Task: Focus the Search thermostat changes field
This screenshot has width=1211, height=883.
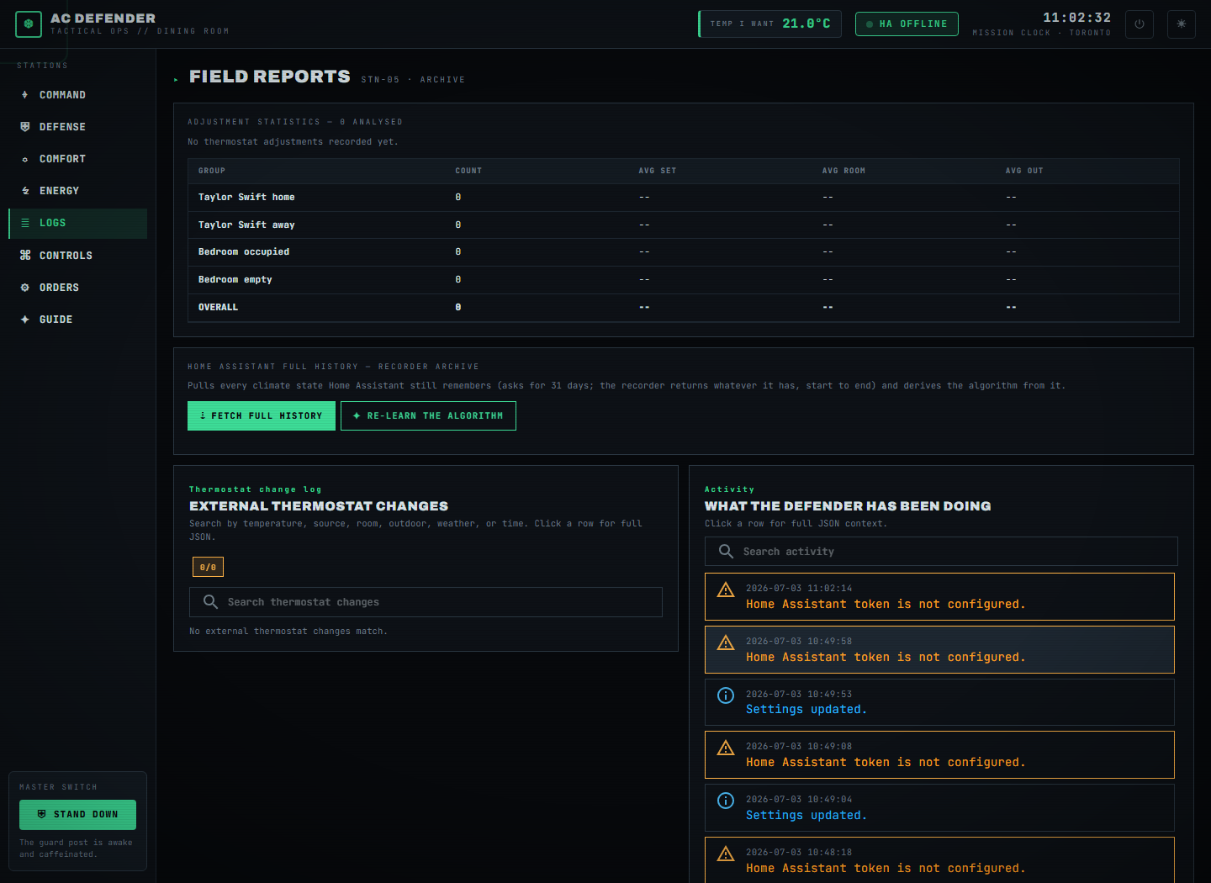Action: [426, 602]
